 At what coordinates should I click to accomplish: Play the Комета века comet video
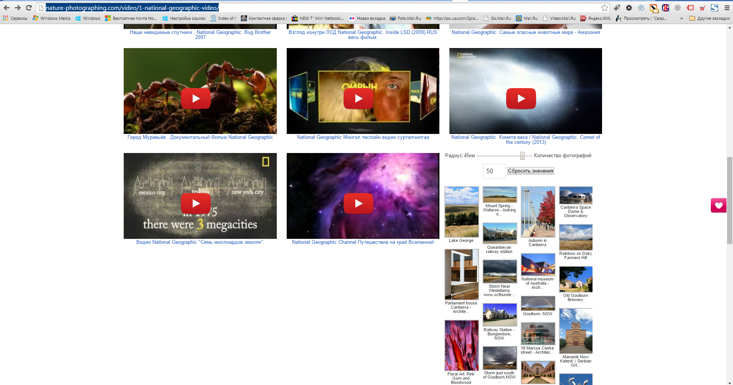pos(521,98)
